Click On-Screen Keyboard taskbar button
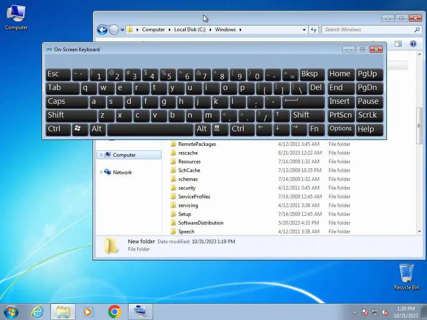This screenshot has height=320, width=427. pos(141,312)
